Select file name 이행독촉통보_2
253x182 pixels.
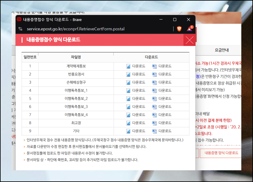coord(76,99)
